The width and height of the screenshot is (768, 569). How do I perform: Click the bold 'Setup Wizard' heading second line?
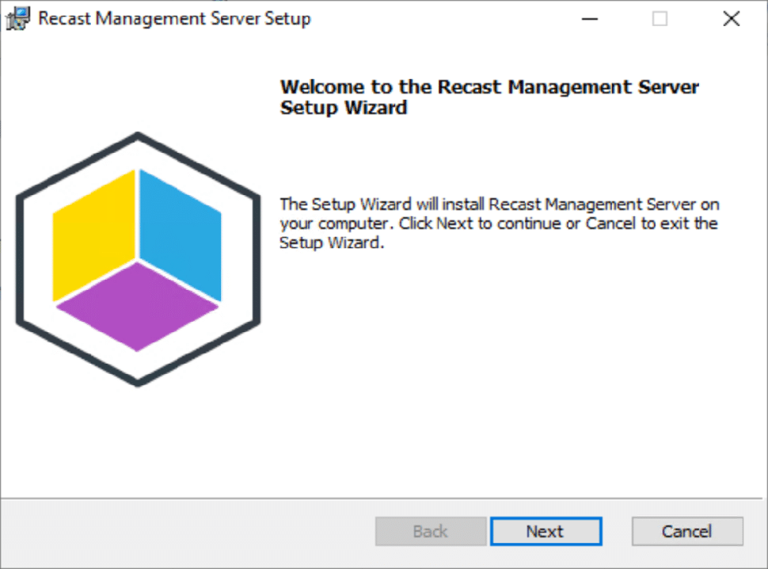tap(344, 107)
